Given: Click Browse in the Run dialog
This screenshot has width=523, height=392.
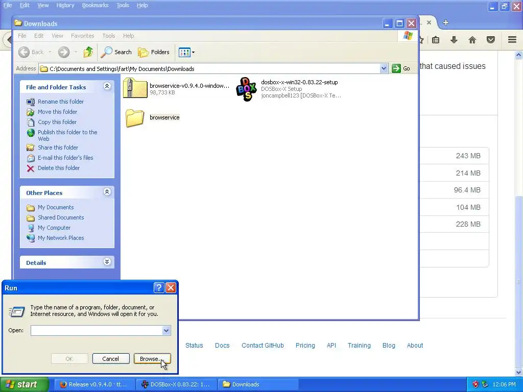Looking at the screenshot, I should [x=152, y=359].
